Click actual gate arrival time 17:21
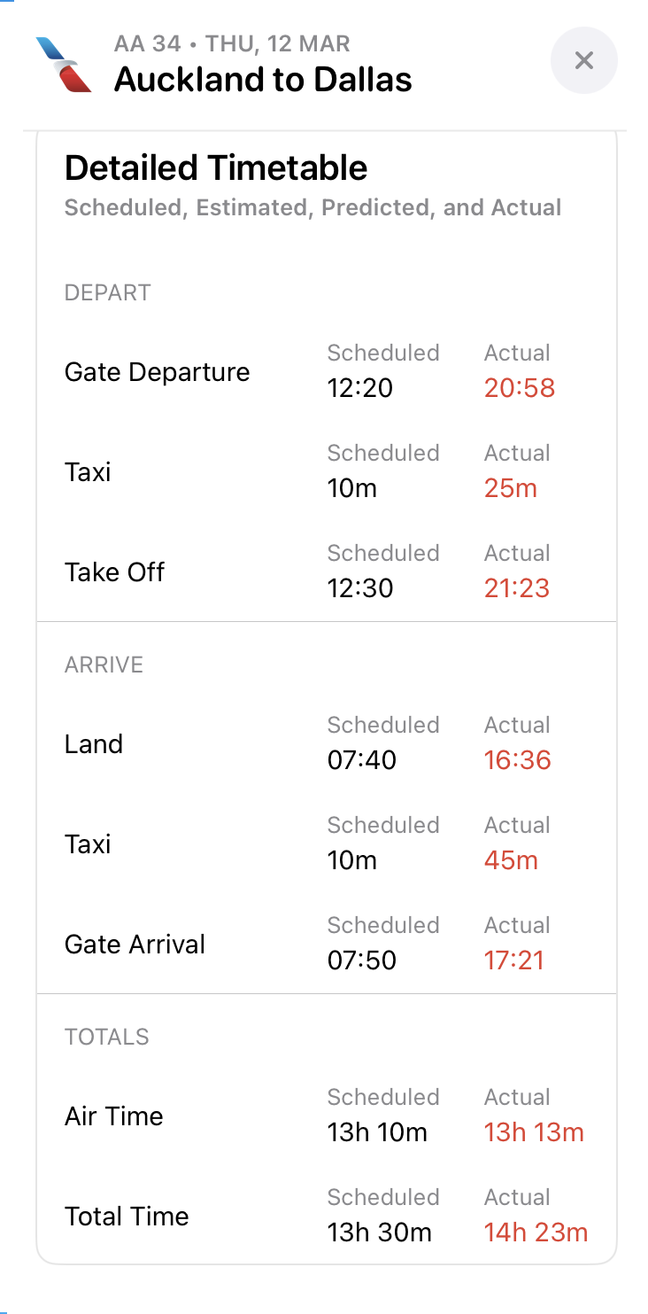Viewport: 648px width, 1314px height. point(514,960)
